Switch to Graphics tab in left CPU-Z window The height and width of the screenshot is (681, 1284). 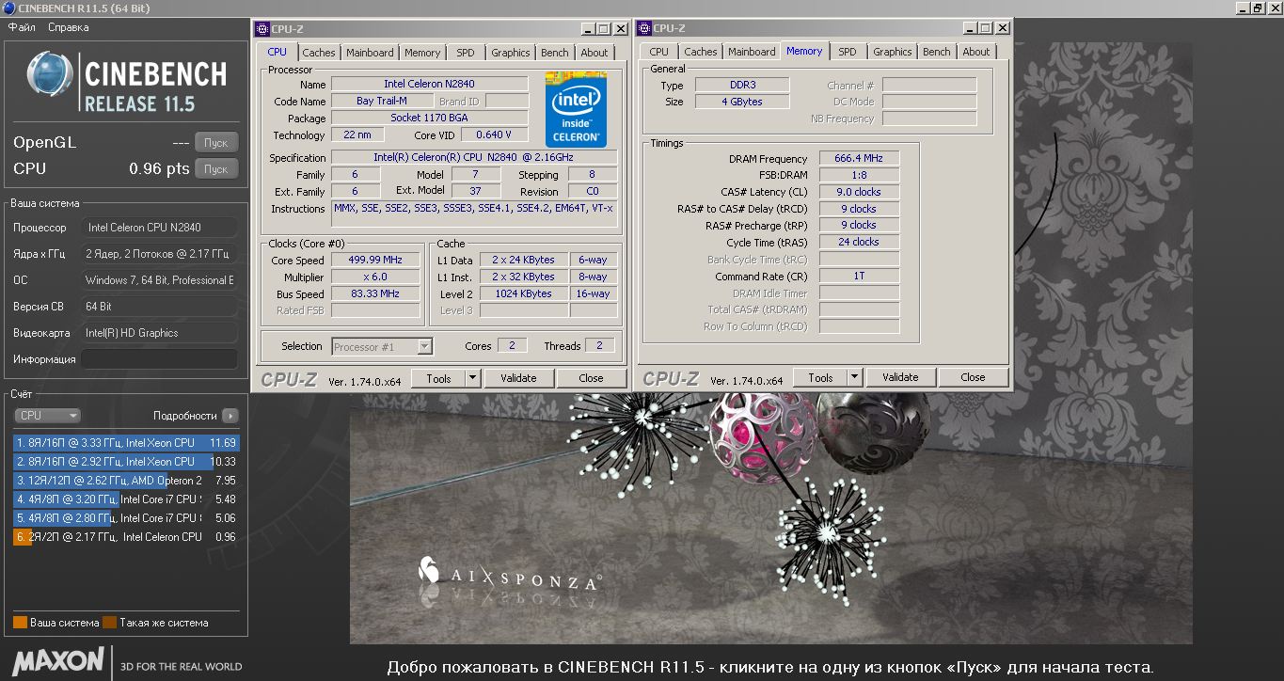click(x=511, y=53)
